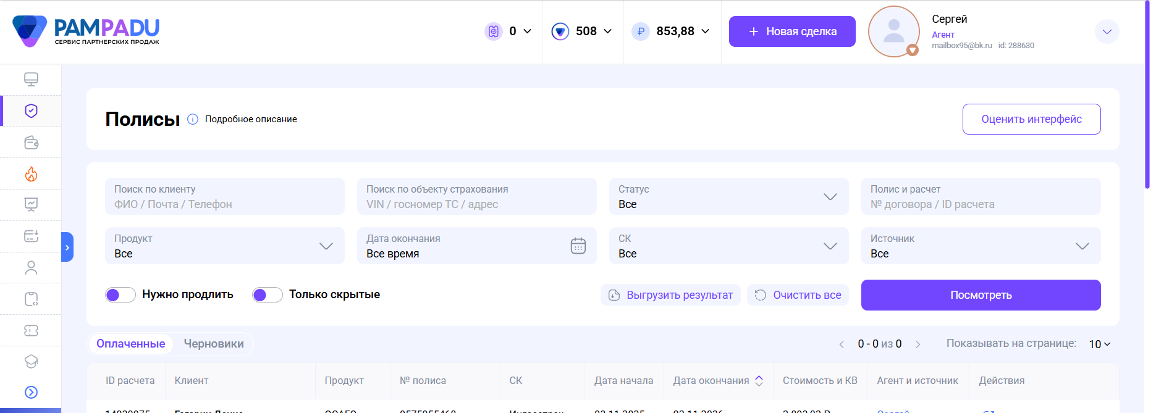Image resolution: width=1156 pixels, height=413 pixels.
Task: Expand the sidebar with the blue arrow tab
Action: (67, 247)
